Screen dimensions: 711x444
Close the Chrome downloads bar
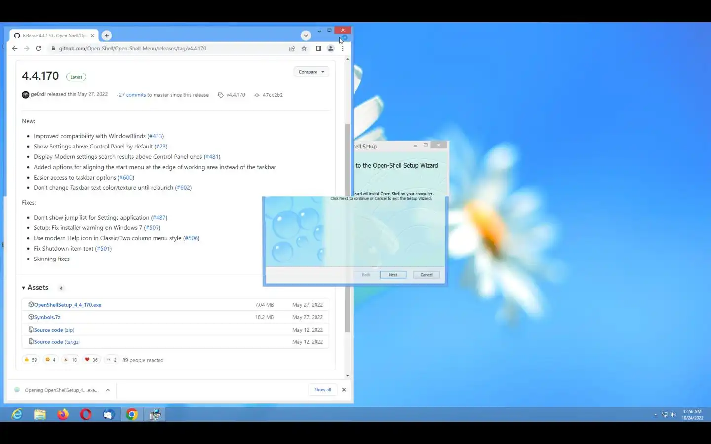(x=344, y=390)
